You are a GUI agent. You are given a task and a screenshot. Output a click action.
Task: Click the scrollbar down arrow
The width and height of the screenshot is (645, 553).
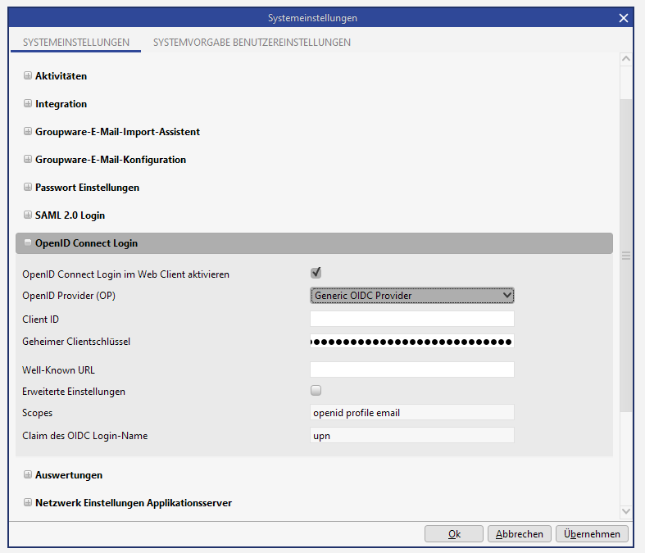tap(626, 511)
